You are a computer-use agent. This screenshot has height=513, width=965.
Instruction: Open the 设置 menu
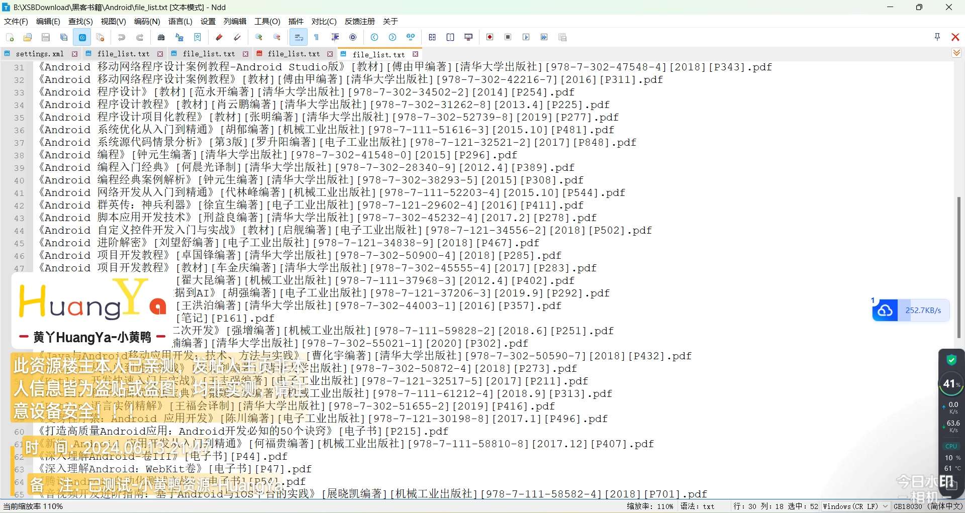[208, 21]
